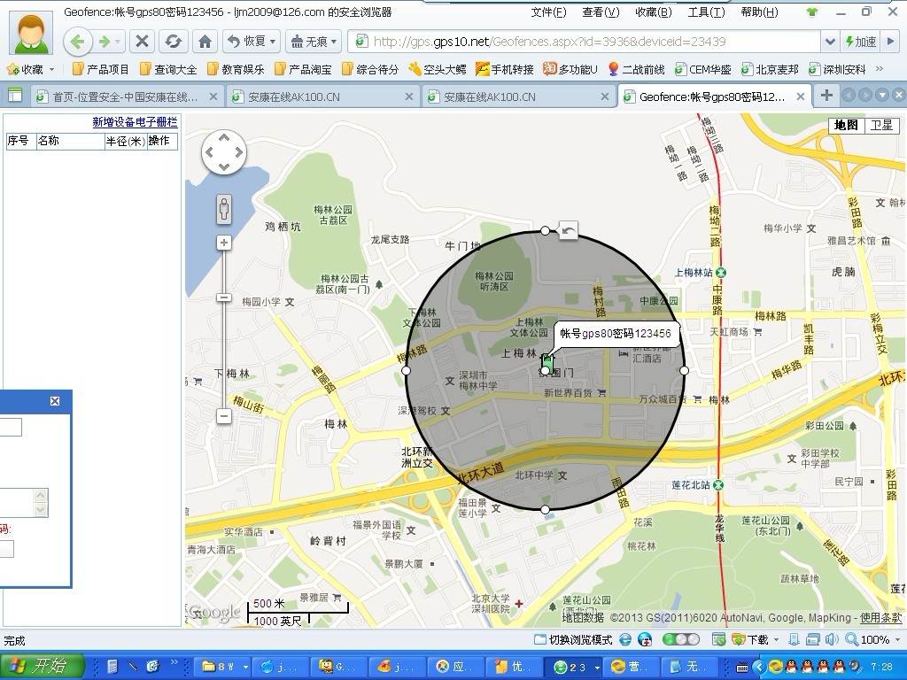Open the 8 W folder taskbar group

[x=222, y=667]
